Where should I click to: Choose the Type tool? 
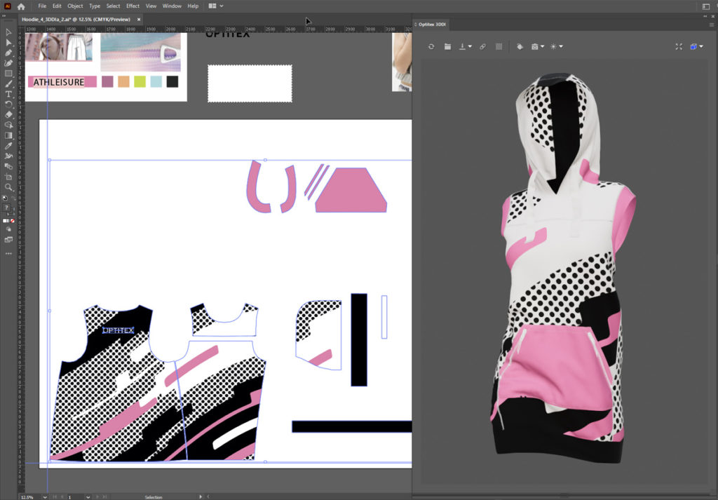coord(8,94)
